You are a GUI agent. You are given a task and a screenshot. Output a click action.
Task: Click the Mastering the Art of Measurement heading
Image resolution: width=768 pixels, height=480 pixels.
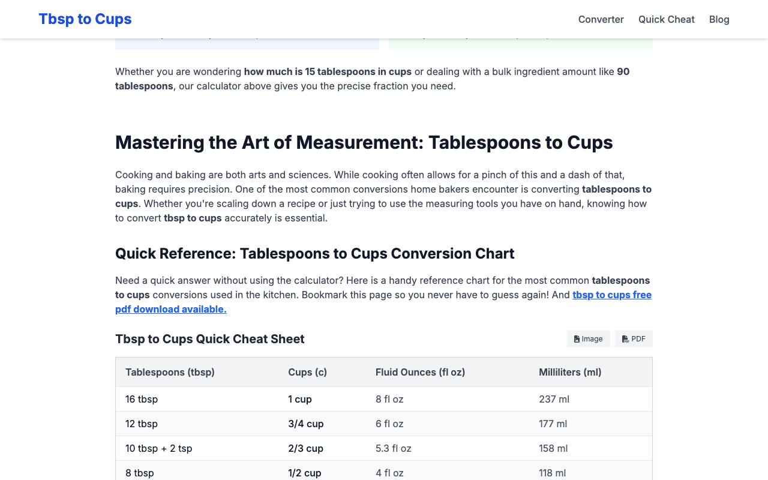tap(364, 142)
